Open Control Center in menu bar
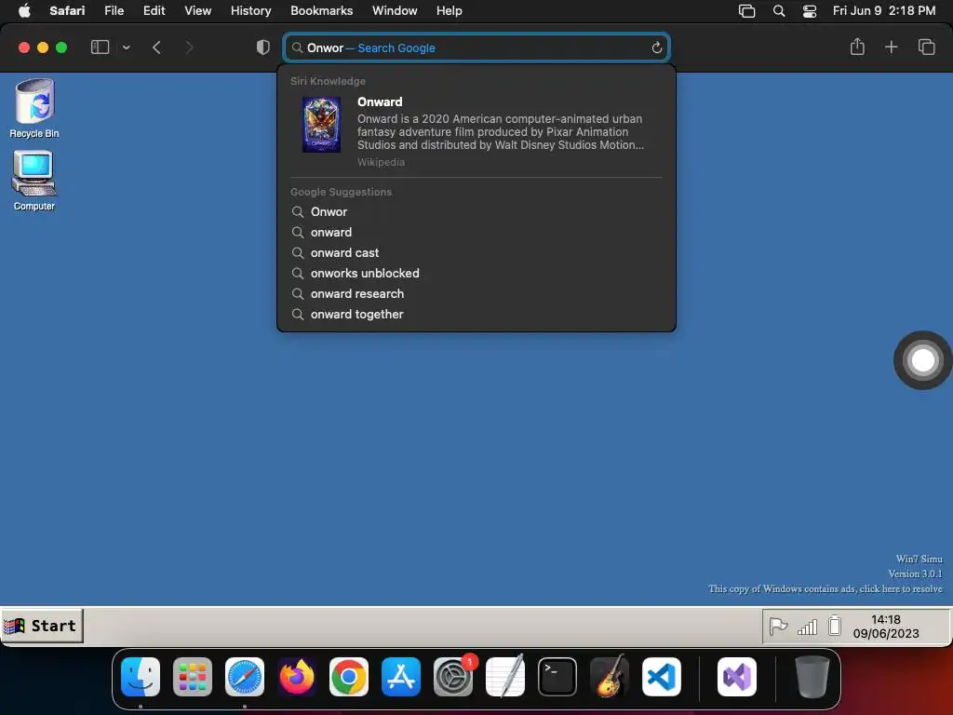This screenshot has width=953, height=715. click(x=810, y=11)
